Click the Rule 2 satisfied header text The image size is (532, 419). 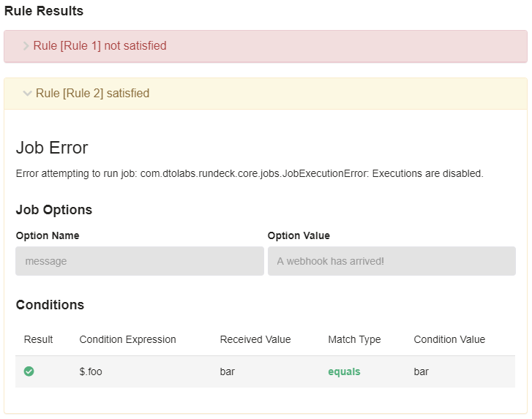[x=92, y=93]
